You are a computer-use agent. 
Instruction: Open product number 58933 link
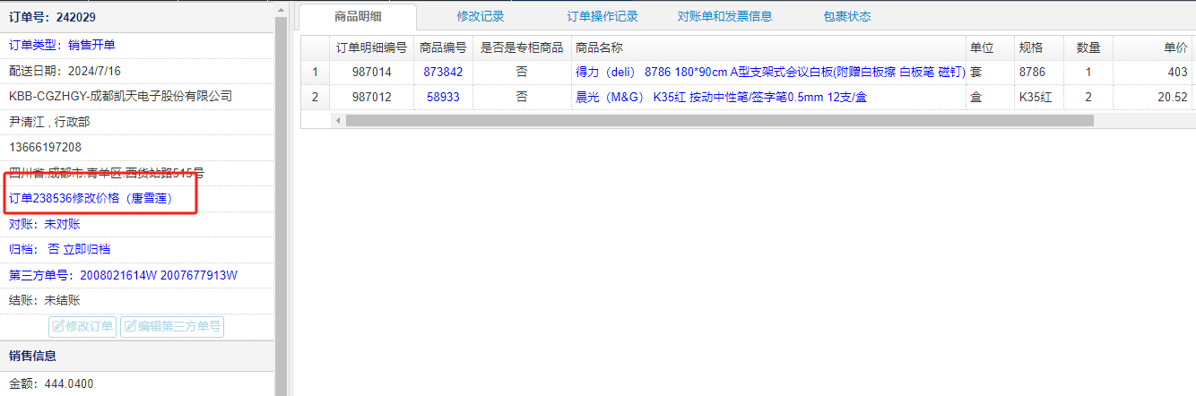[443, 97]
